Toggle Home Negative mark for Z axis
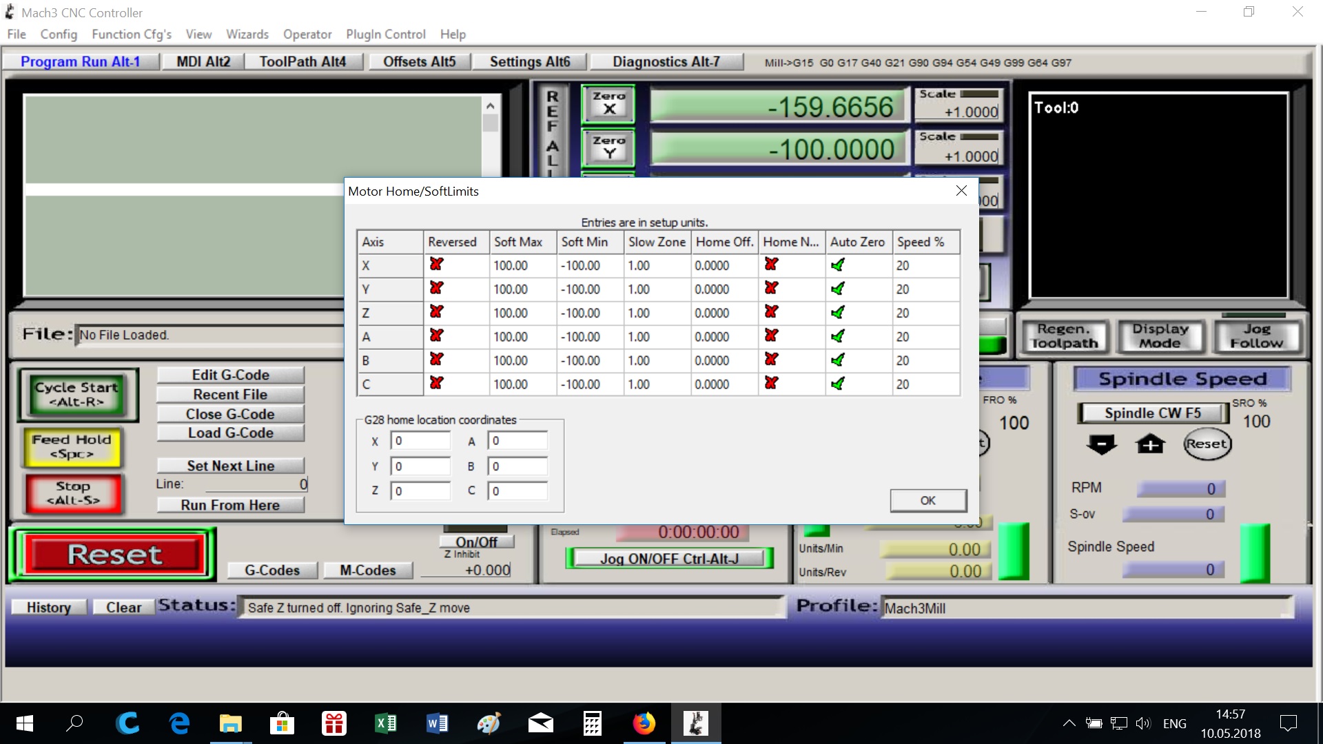This screenshot has width=1323, height=744. coord(771,312)
